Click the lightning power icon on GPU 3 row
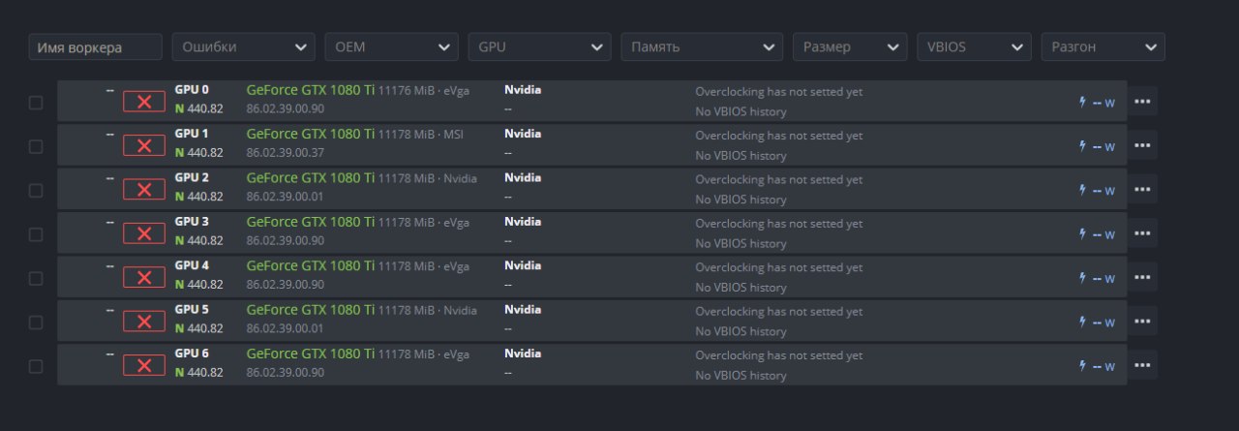Screen dimensions: 1239x431 click(1083, 233)
